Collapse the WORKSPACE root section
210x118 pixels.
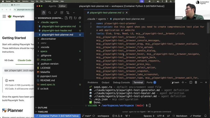point(36,18)
